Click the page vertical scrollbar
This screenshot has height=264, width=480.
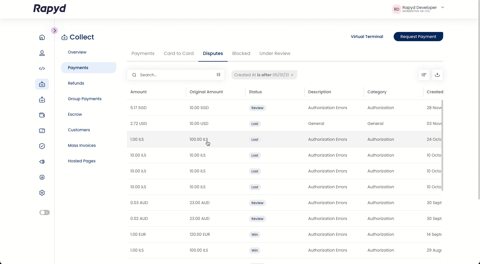[x=479, y=100]
